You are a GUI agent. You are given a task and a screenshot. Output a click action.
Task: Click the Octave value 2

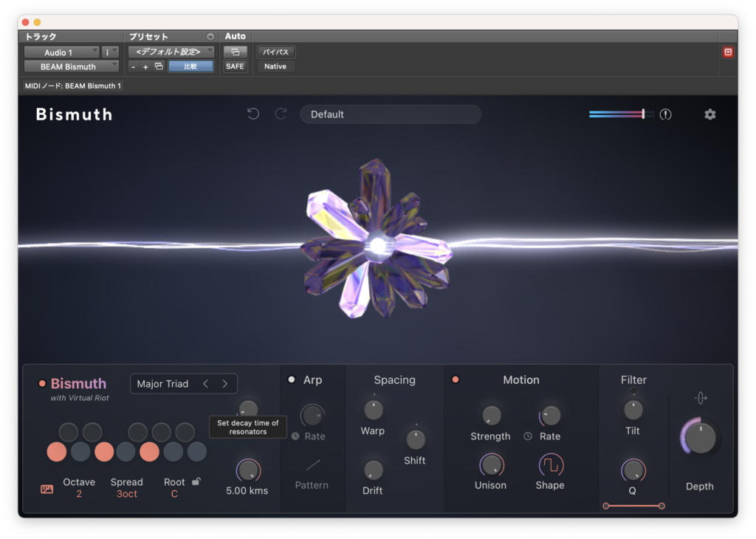click(x=78, y=494)
